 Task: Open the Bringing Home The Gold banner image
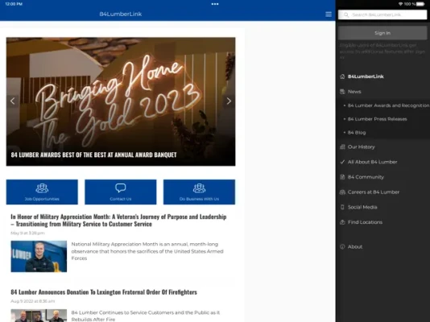click(121, 101)
